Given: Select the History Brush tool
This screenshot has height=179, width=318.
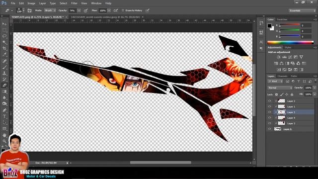Looking at the screenshot, I should (4, 79).
